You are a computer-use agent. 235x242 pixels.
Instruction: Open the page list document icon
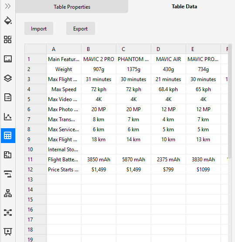pyautogui.click(x=8, y=97)
